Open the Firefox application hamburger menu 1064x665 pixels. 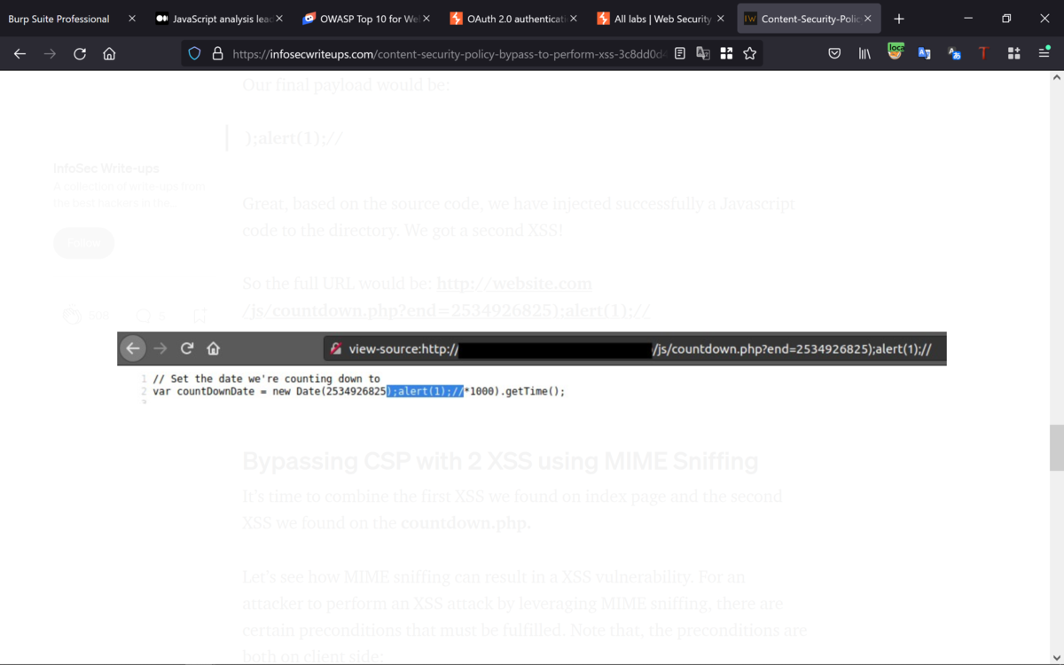click(1044, 53)
